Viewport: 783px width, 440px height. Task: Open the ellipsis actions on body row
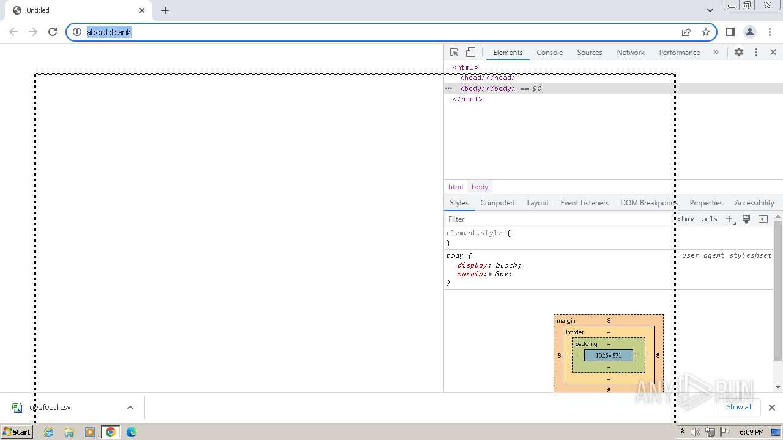pos(448,89)
